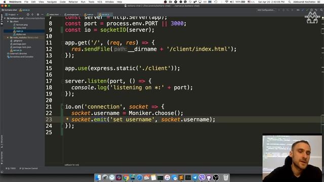This screenshot has height=182, width=324.
Task: Hide the Project panel with minus icon
Action: [x=42, y=15]
